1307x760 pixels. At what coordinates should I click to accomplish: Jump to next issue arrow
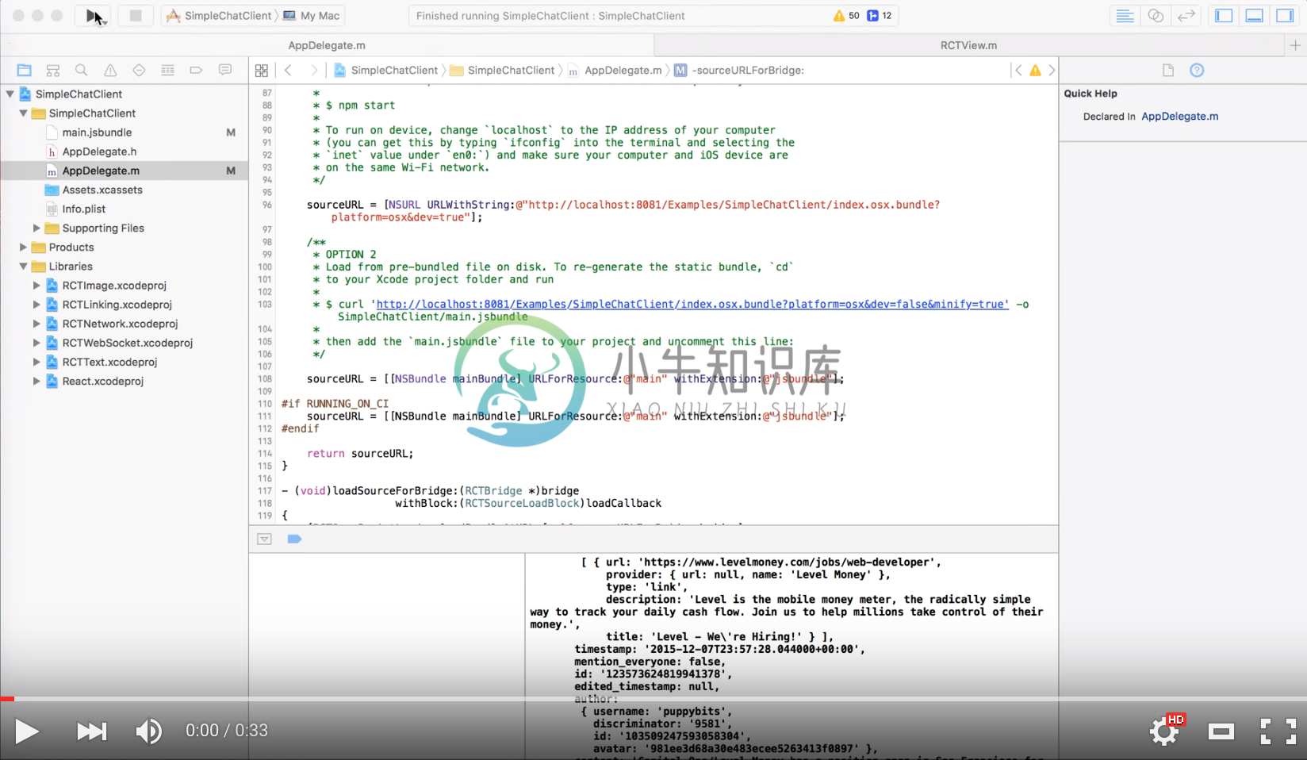coord(1052,71)
